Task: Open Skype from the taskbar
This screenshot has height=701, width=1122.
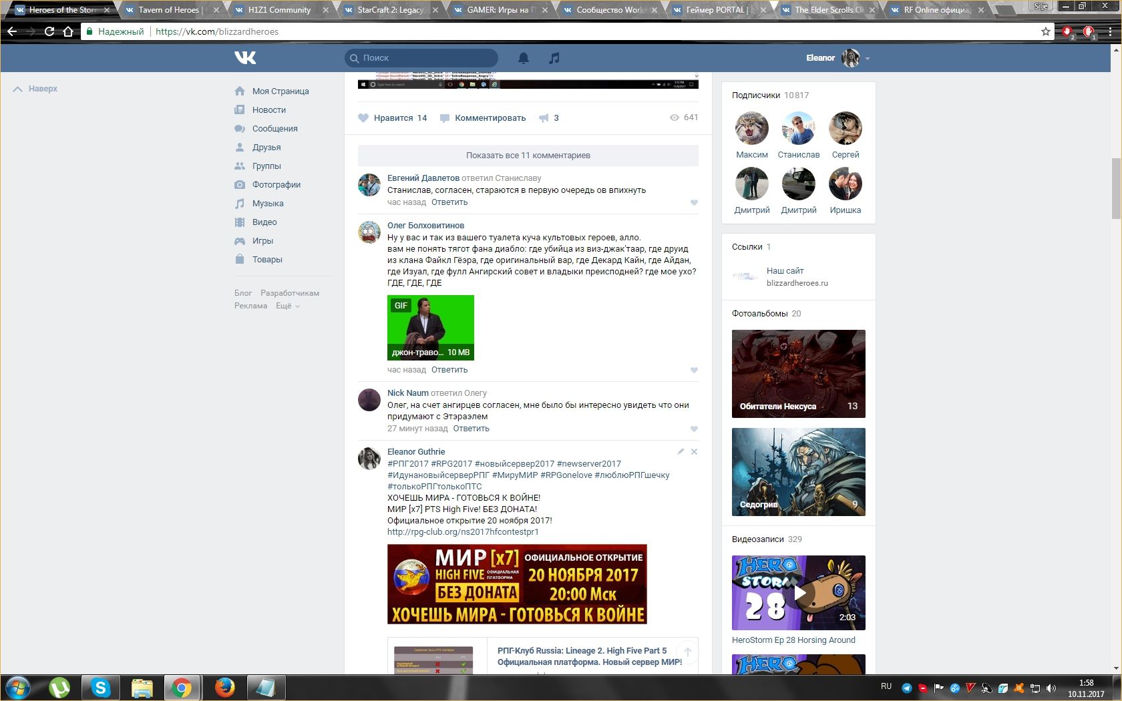Action: coord(100,687)
